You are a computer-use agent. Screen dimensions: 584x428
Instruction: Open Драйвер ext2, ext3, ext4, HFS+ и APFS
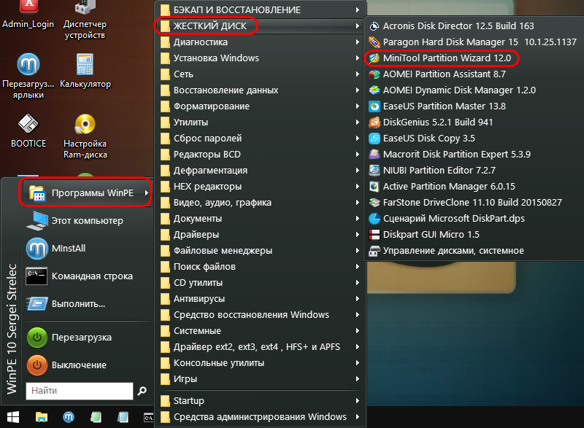pyautogui.click(x=261, y=347)
